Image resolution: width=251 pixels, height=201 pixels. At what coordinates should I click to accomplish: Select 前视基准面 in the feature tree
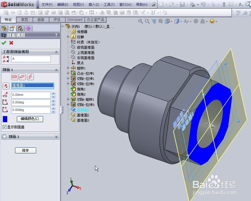click(x=86, y=47)
